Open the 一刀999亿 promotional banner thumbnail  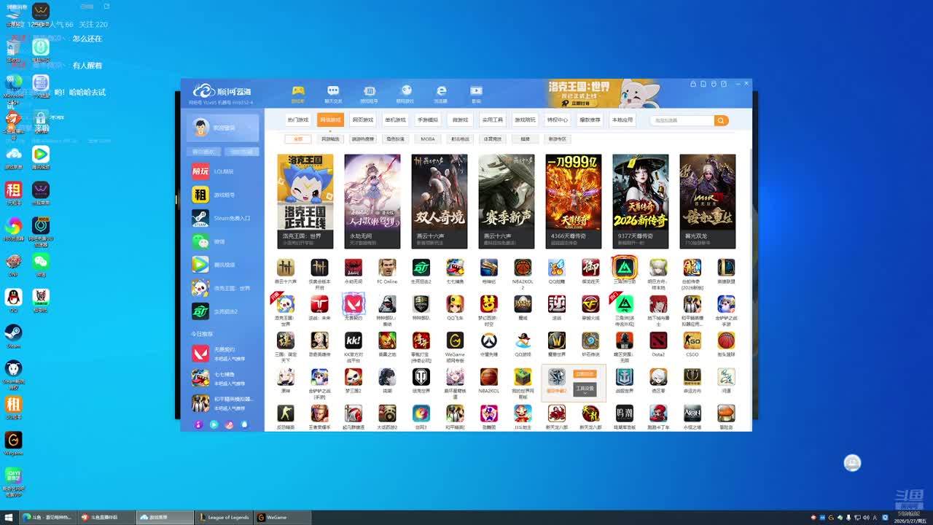[x=573, y=201]
